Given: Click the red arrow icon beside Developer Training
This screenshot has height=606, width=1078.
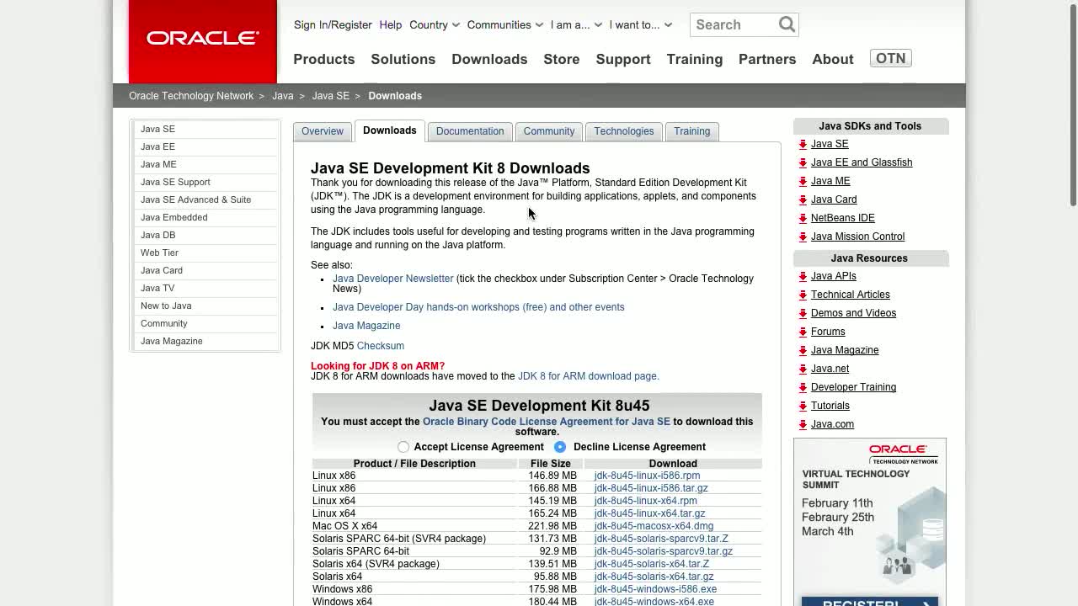Looking at the screenshot, I should point(803,387).
